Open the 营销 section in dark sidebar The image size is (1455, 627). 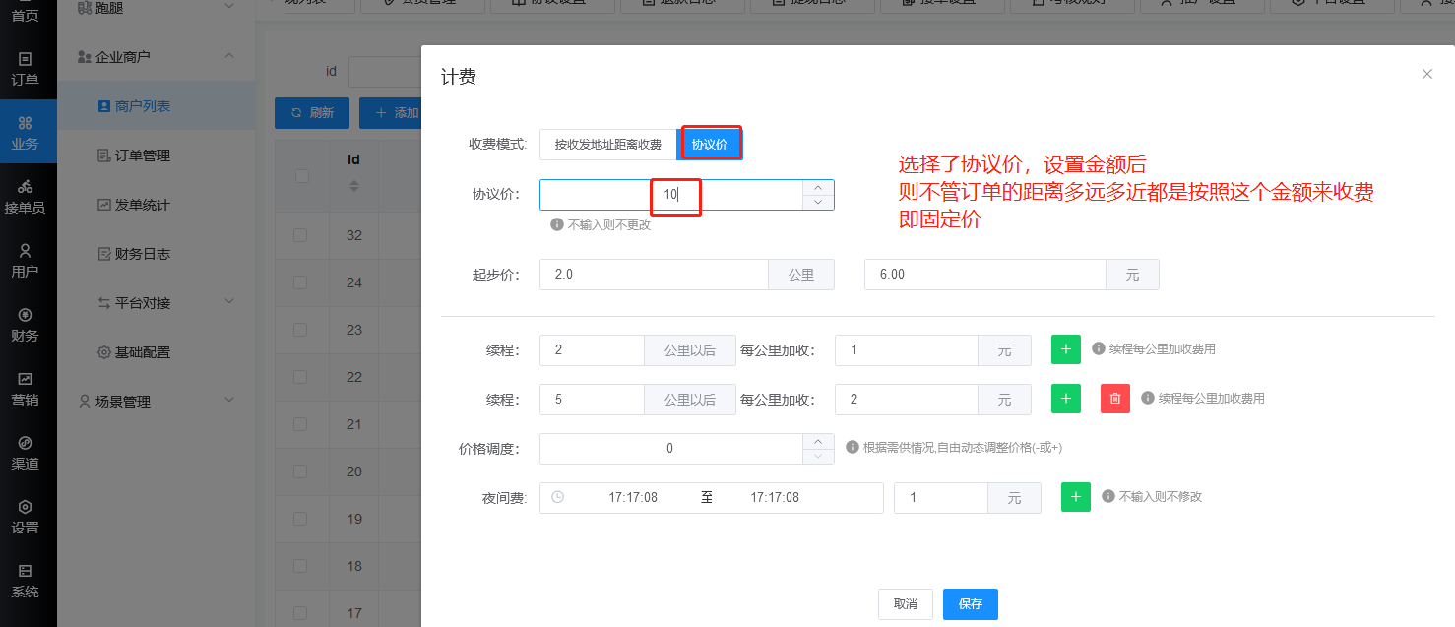coord(28,389)
